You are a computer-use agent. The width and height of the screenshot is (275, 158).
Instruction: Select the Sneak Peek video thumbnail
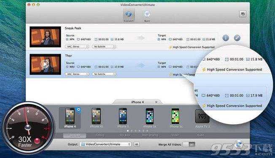click(x=45, y=37)
